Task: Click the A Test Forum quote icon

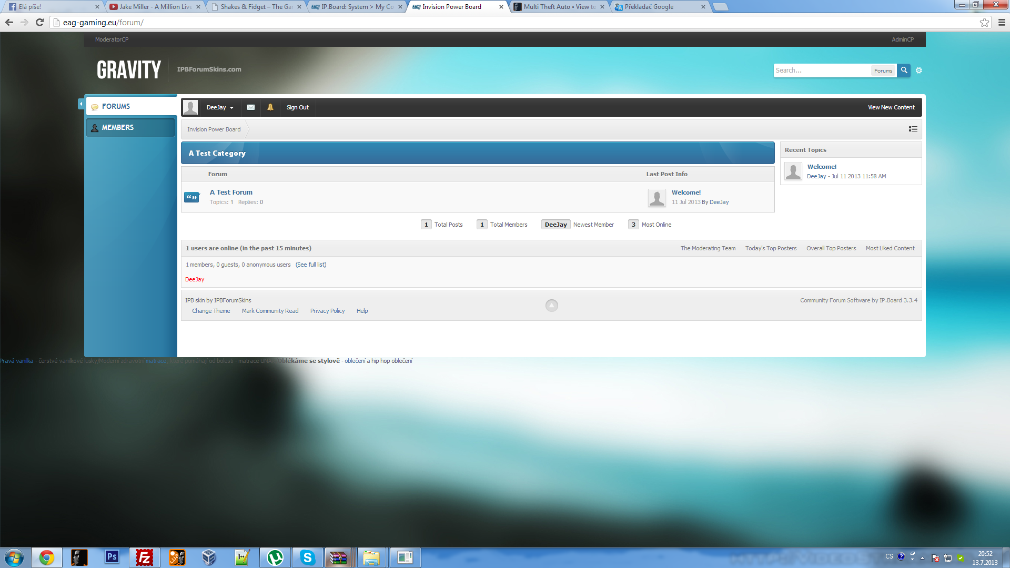Action: tap(191, 197)
